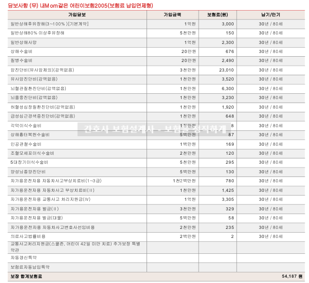Select row '일반상해후유장해(3~100%)[기본계약]'
Image resolution: width=309 pixels, height=283 pixels.
coord(156,24)
